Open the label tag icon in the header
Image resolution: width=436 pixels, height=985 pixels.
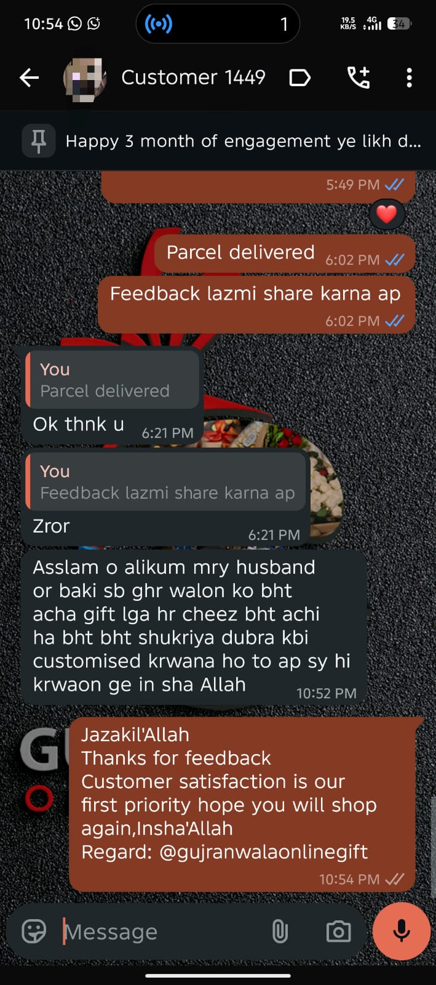299,78
